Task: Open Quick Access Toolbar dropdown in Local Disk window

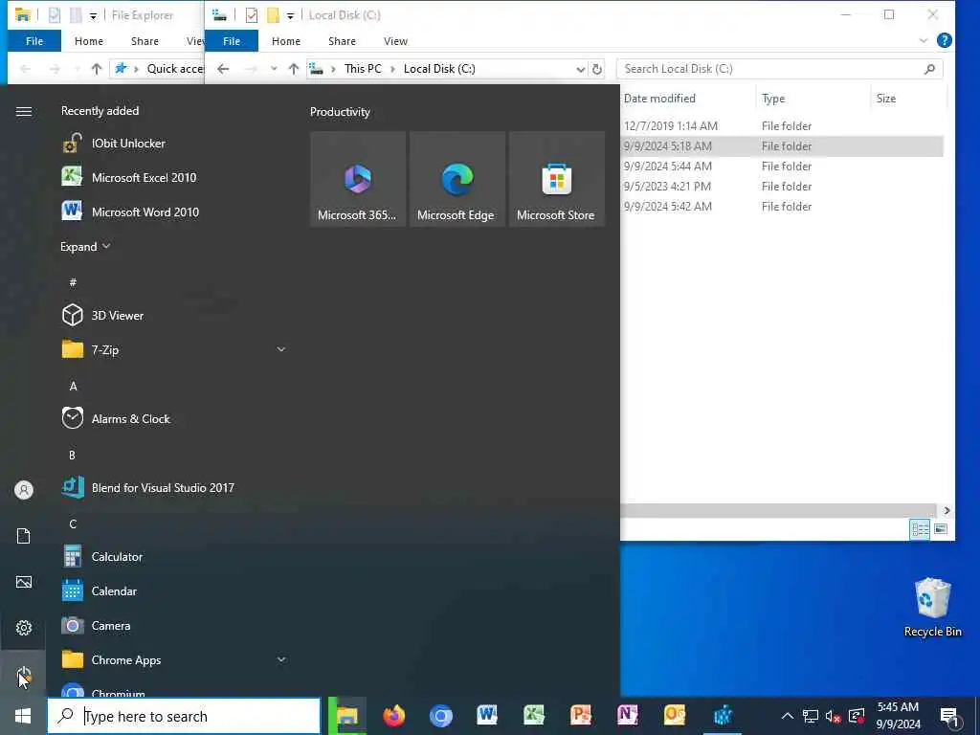Action: [291, 15]
